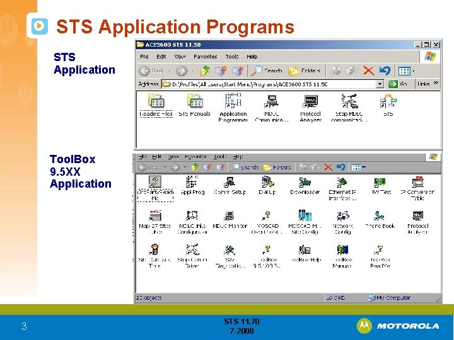Launch MDLC Monitor shortcut
This screenshot has height=340, width=454.
230,220
